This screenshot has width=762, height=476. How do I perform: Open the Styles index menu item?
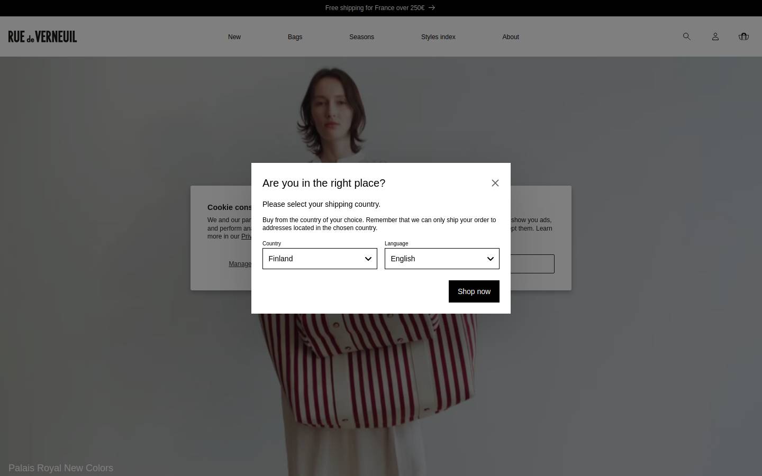click(x=438, y=37)
